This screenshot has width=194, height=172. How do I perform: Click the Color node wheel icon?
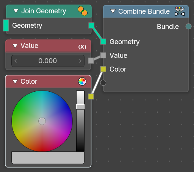coord(82,81)
